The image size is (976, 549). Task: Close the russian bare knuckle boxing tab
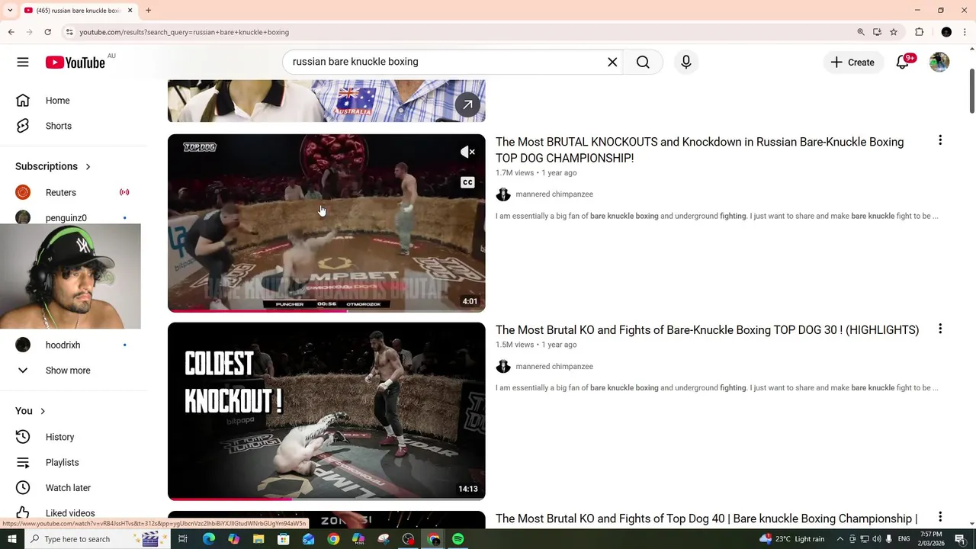click(x=130, y=10)
